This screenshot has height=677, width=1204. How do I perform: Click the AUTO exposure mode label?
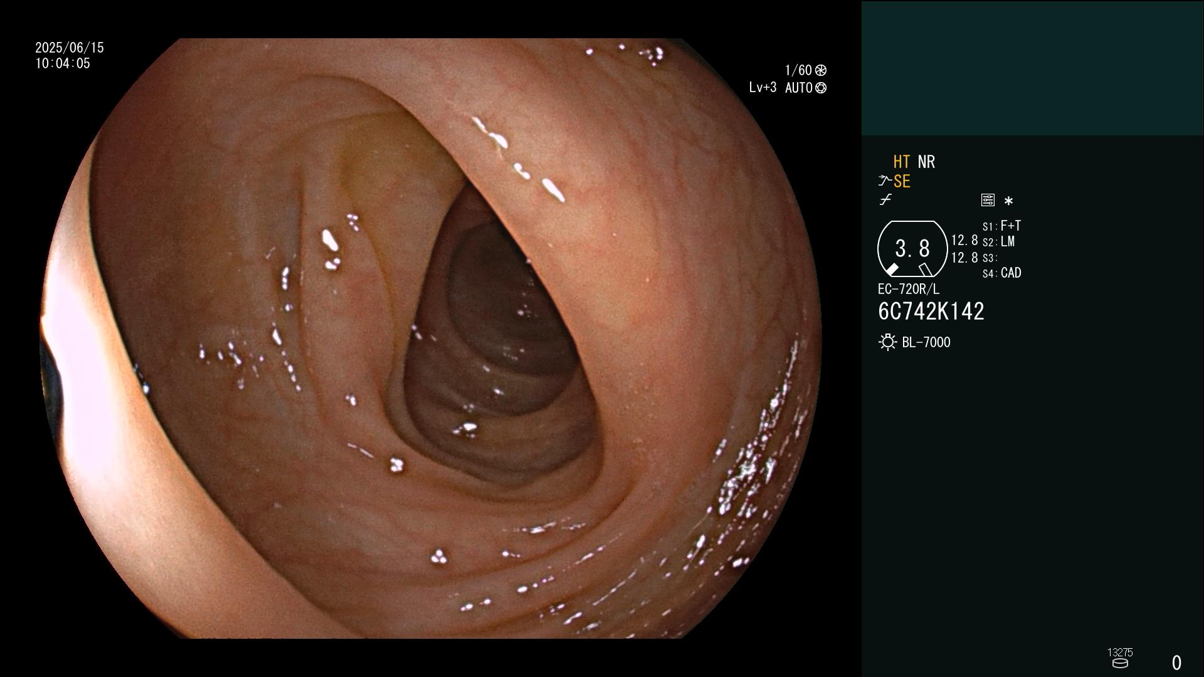[798, 88]
